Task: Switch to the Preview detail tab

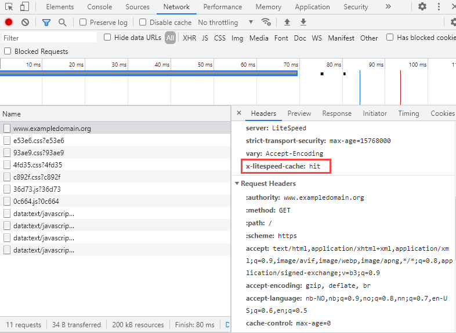Action: pyautogui.click(x=299, y=114)
